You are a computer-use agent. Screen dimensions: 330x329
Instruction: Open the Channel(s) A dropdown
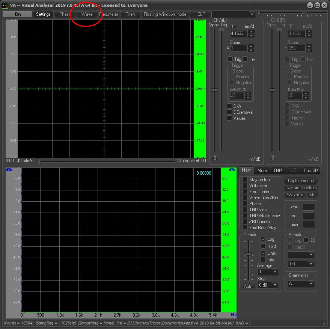(x=311, y=284)
